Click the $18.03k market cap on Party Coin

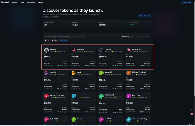pos(130,103)
